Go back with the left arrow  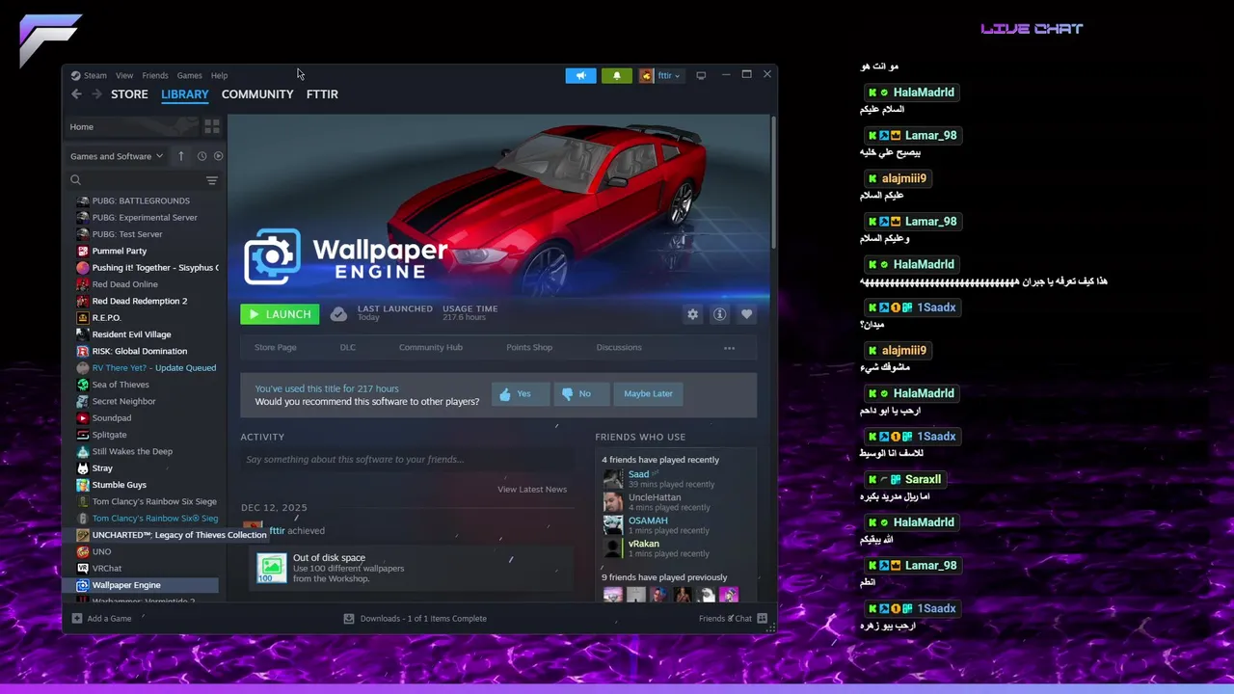pos(76,93)
